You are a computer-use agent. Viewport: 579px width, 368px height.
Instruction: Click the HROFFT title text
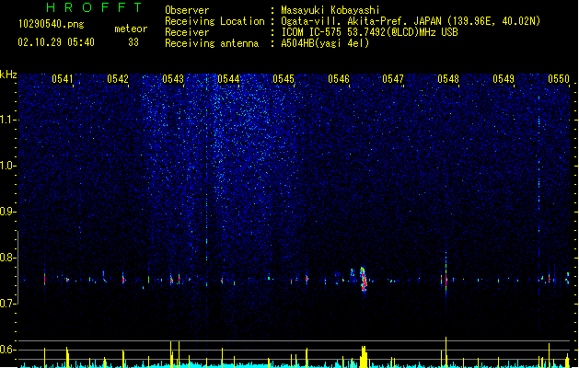click(94, 7)
